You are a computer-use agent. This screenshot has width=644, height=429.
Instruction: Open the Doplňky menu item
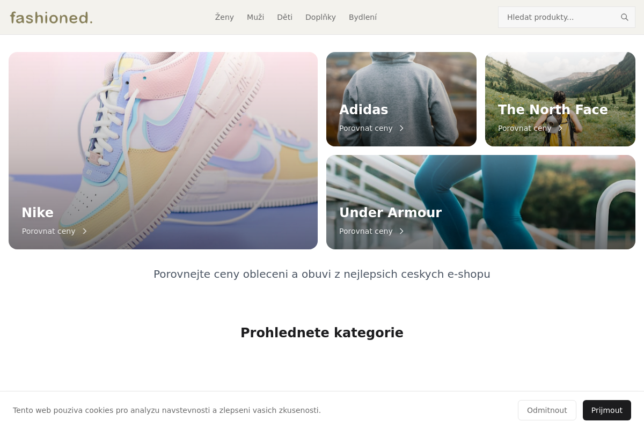point(320,17)
